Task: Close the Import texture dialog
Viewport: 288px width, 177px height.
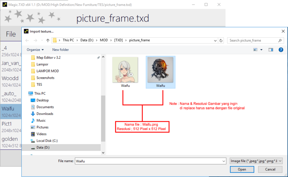Action: pyautogui.click(x=283, y=31)
